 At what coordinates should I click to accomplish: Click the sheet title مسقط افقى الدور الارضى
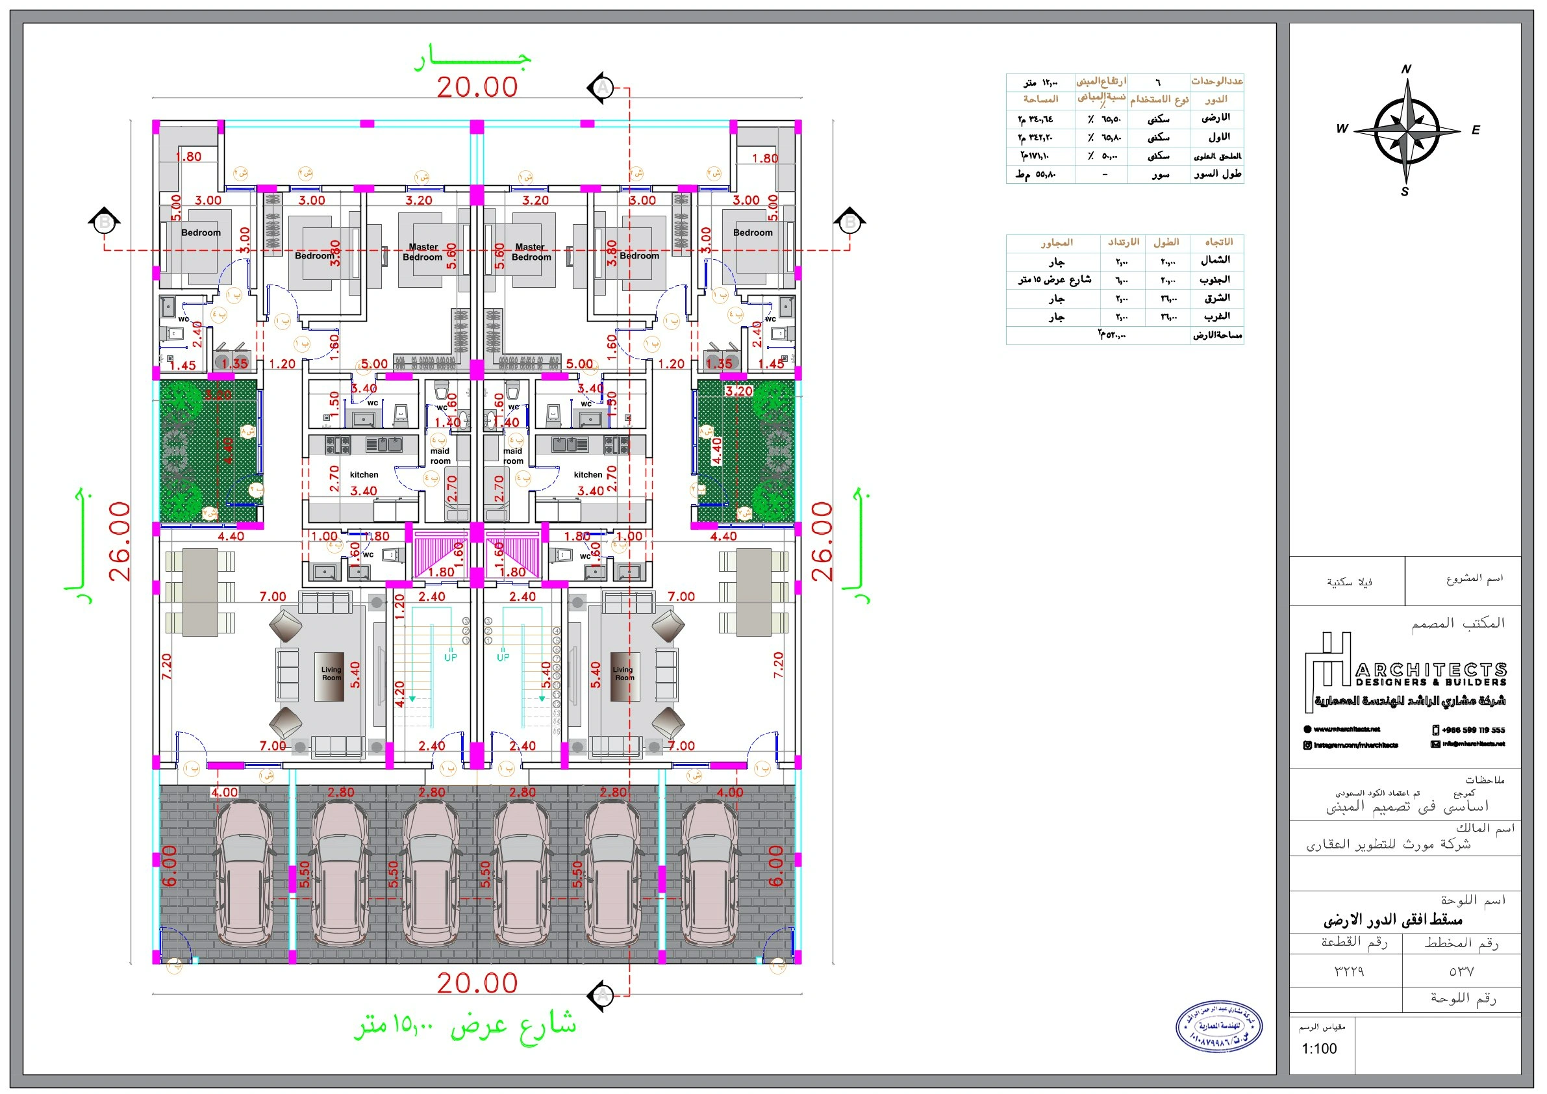[1392, 921]
